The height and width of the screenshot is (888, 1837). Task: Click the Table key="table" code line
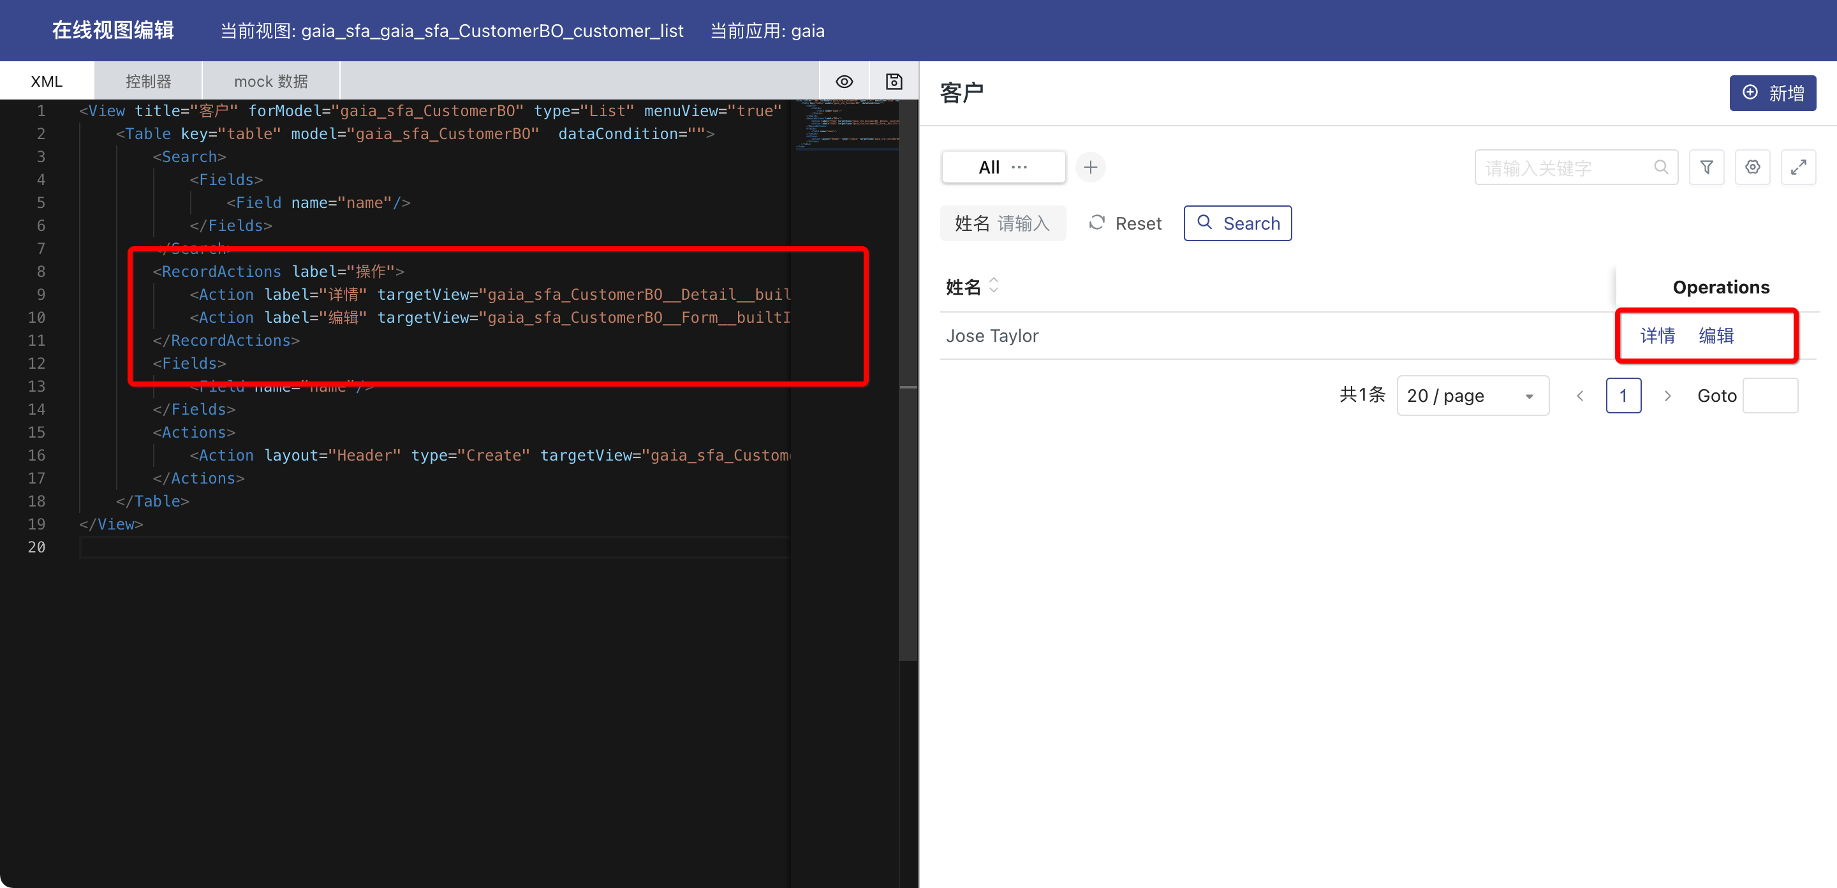(415, 134)
